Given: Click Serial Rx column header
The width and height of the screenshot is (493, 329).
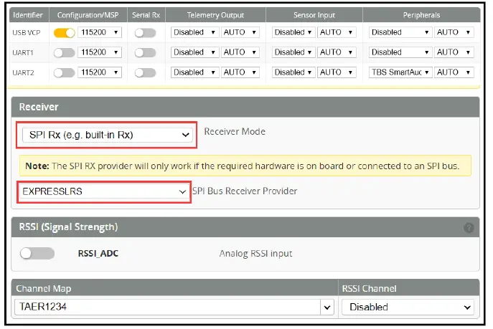Looking at the screenshot, I should tap(146, 15).
